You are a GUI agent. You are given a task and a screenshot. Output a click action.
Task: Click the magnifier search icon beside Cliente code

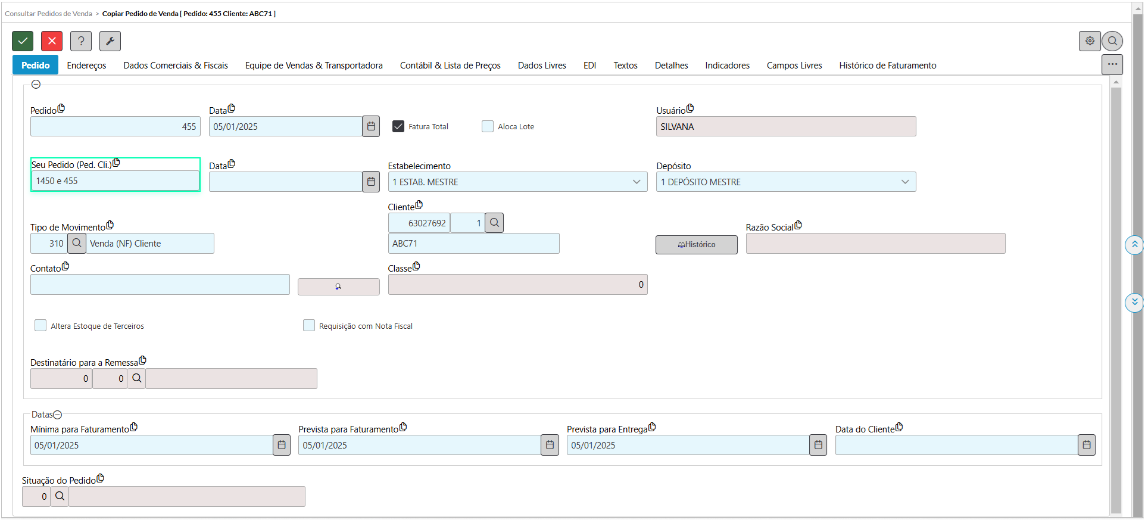click(x=494, y=223)
